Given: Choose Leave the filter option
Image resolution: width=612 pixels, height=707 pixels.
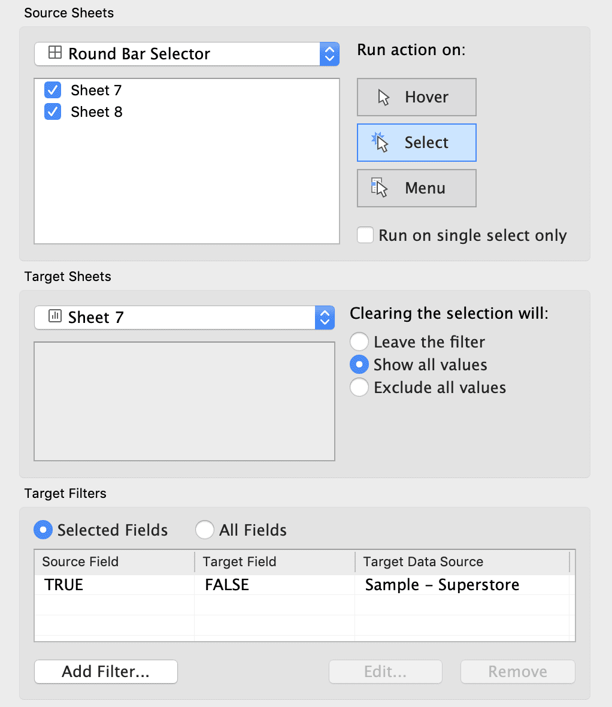Looking at the screenshot, I should pyautogui.click(x=359, y=342).
